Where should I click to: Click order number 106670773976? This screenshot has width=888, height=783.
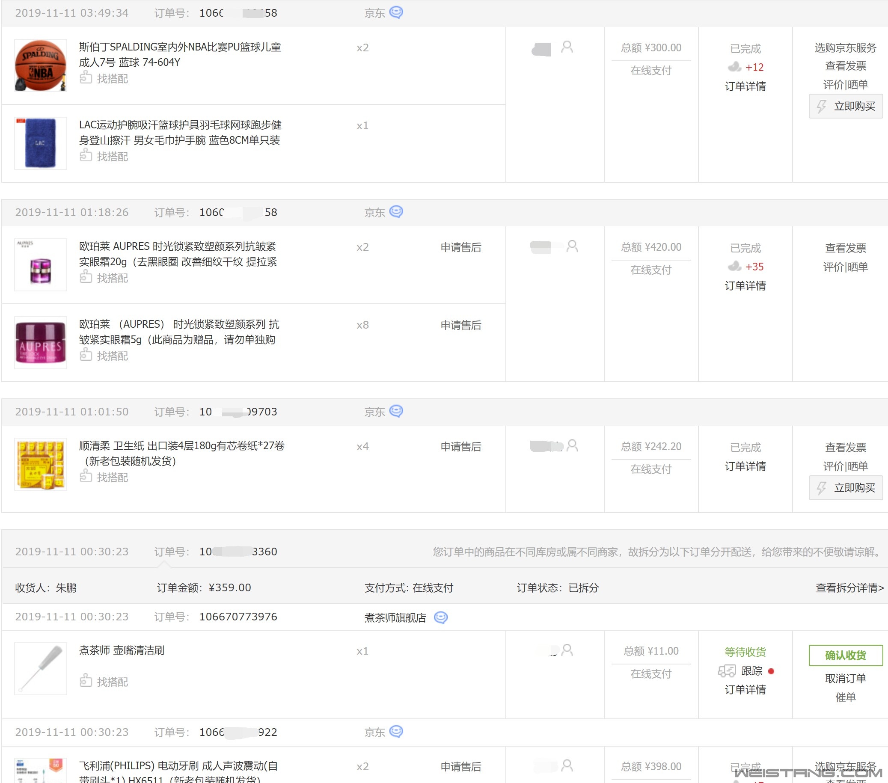pyautogui.click(x=238, y=617)
